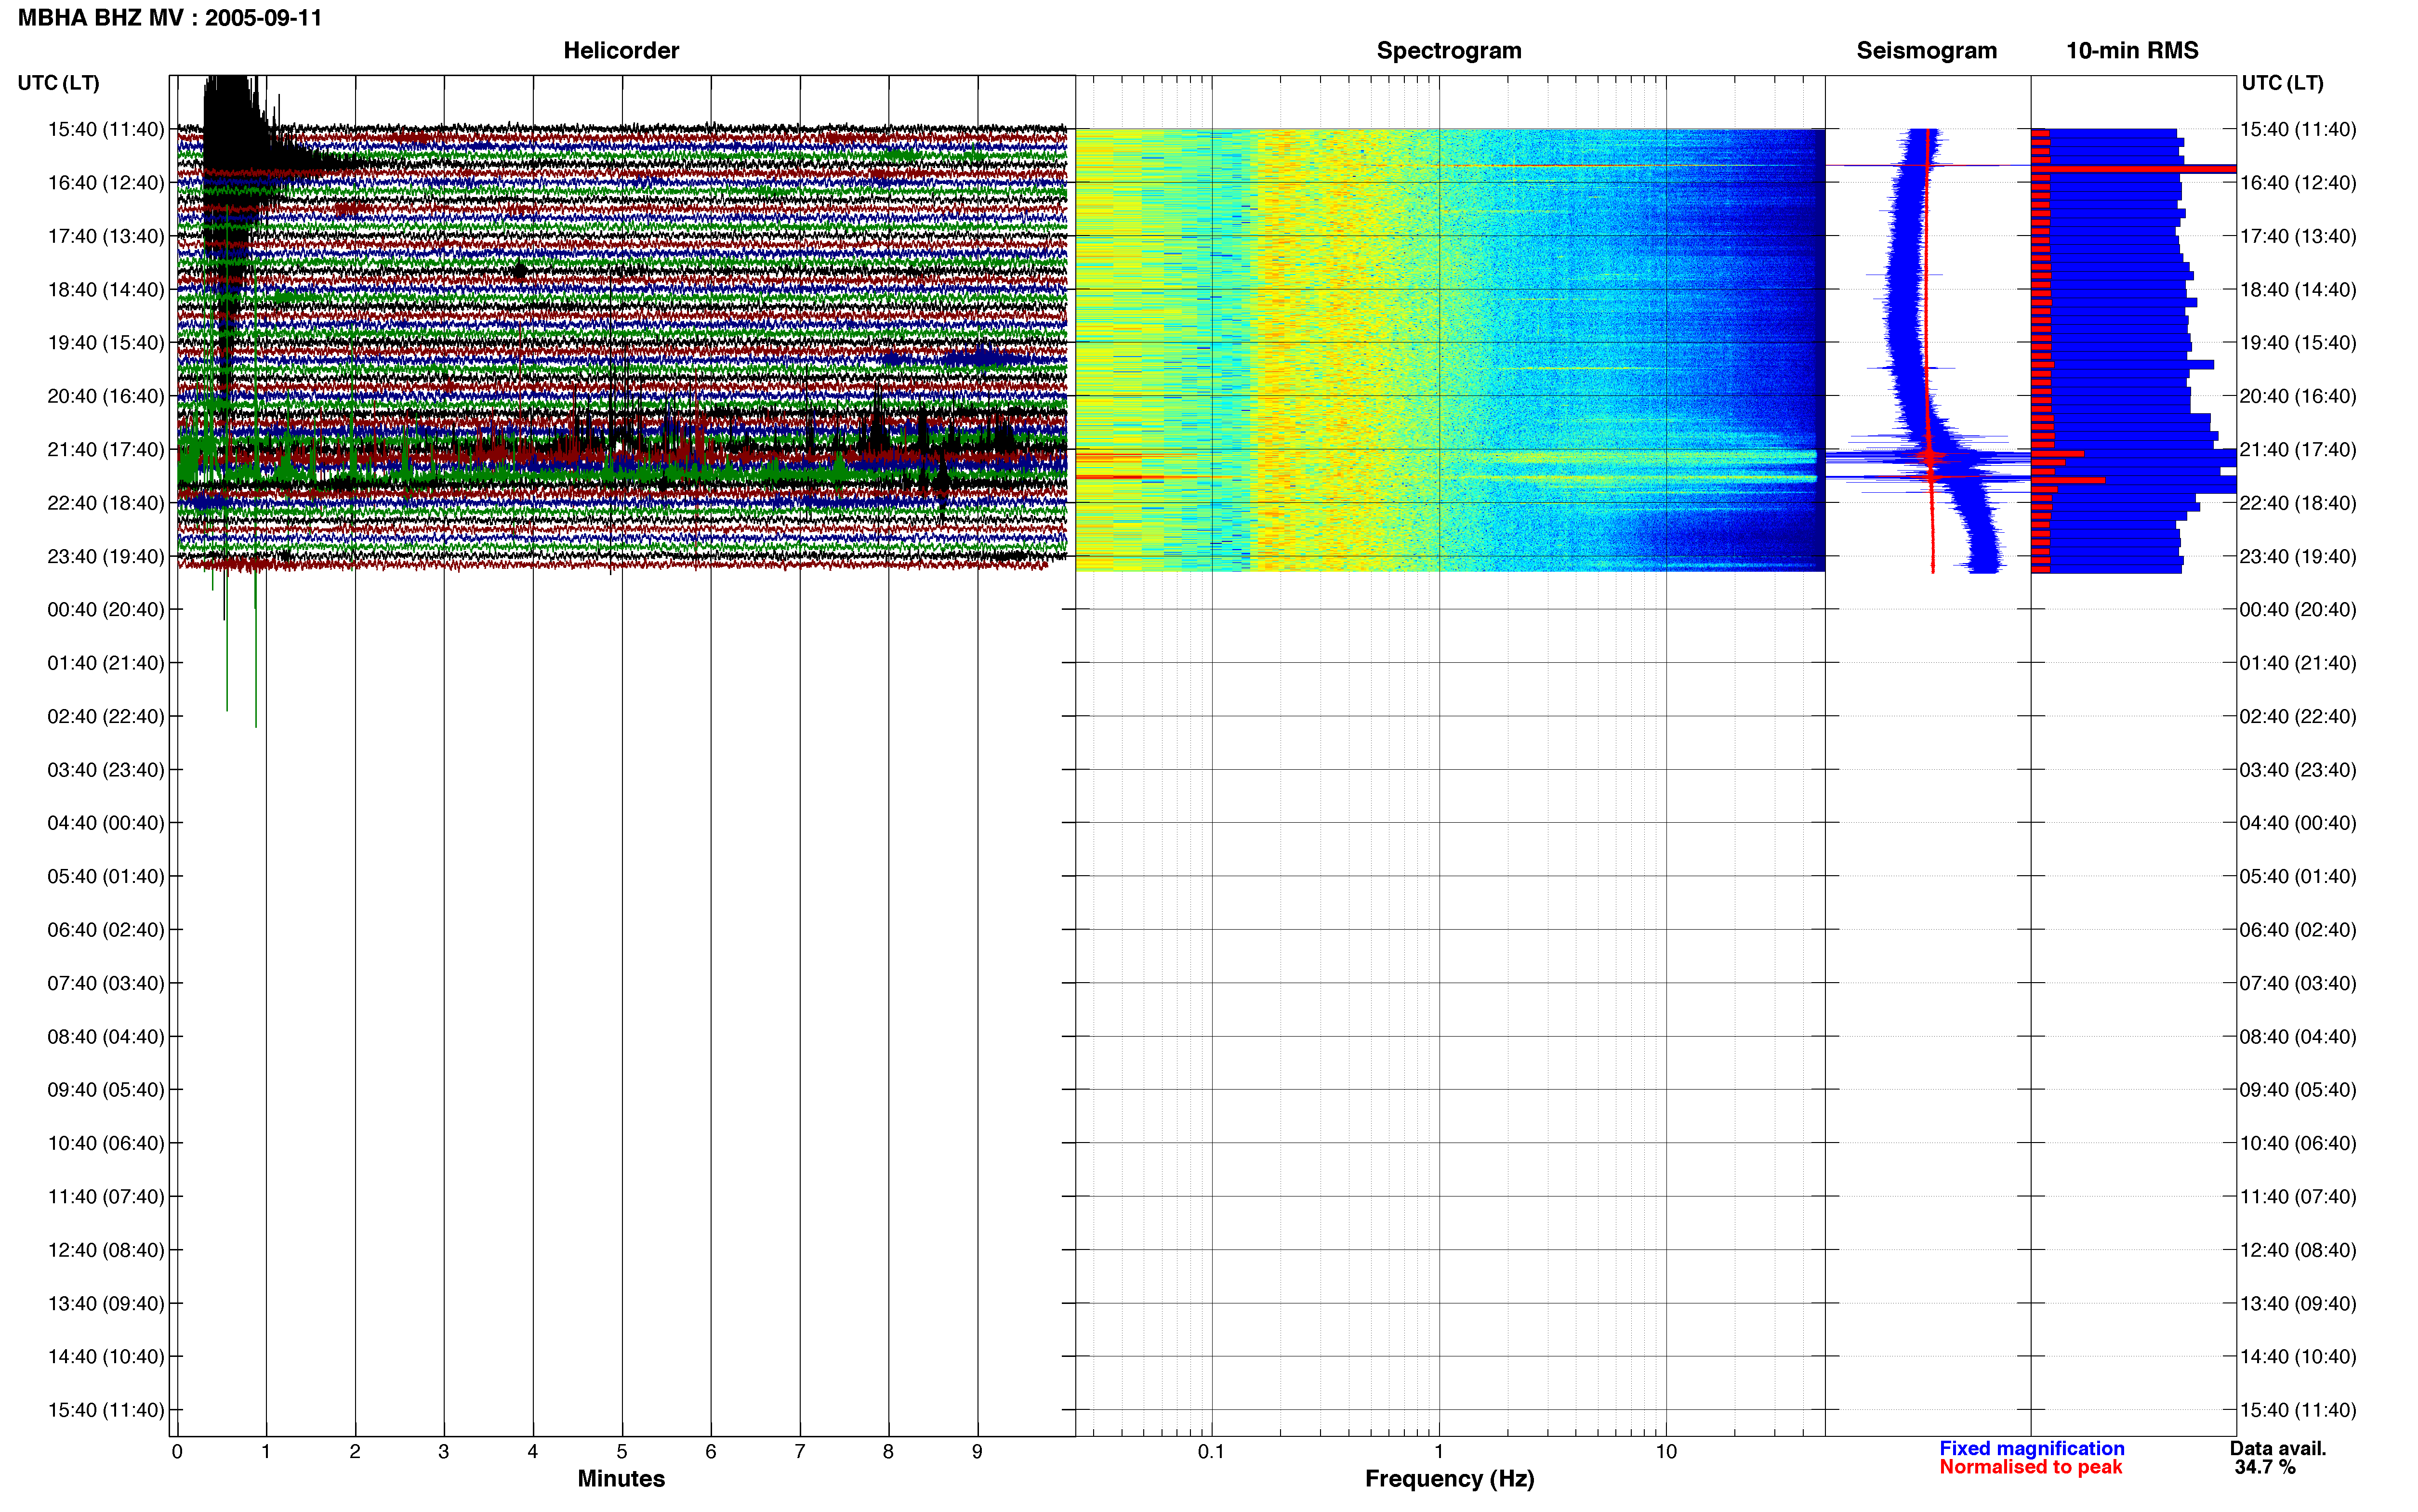Click minute tick label '5' on helicorder axis
The height and width of the screenshot is (1512, 2418).
click(622, 1452)
